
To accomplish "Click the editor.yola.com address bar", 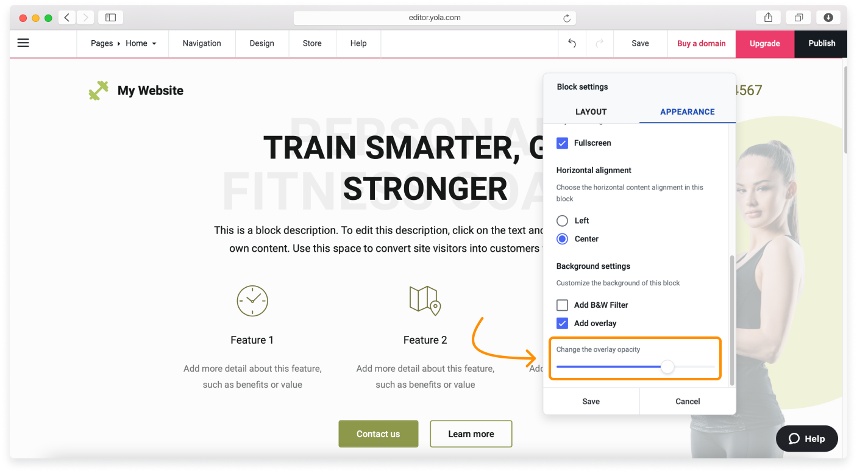I will coord(435,18).
